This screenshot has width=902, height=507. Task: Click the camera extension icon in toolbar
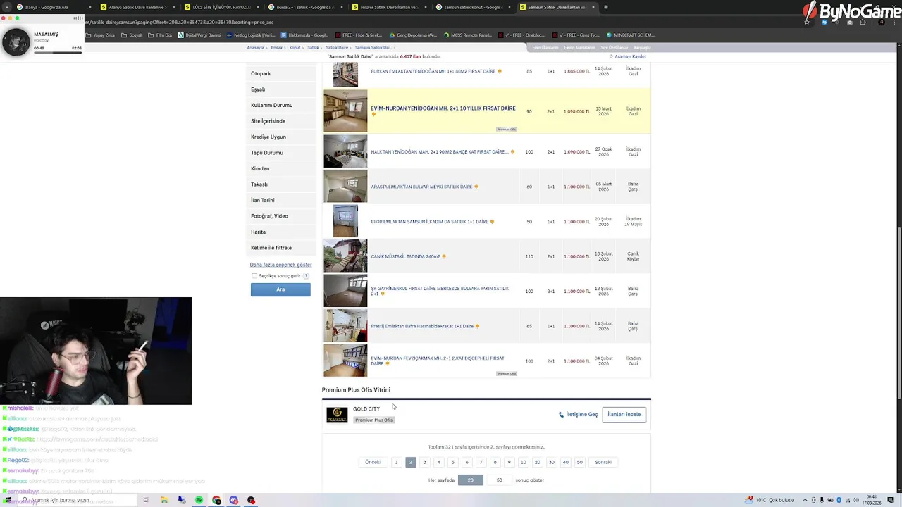[850, 22]
